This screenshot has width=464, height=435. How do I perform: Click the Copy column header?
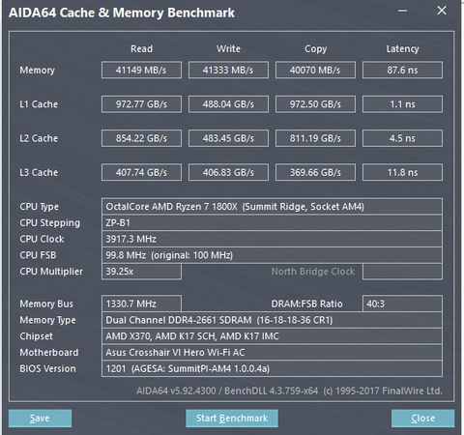coord(316,49)
